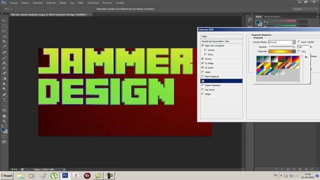This screenshot has height=180, width=320.
Task: Enable Saten checkbox
Action: (x=202, y=72)
